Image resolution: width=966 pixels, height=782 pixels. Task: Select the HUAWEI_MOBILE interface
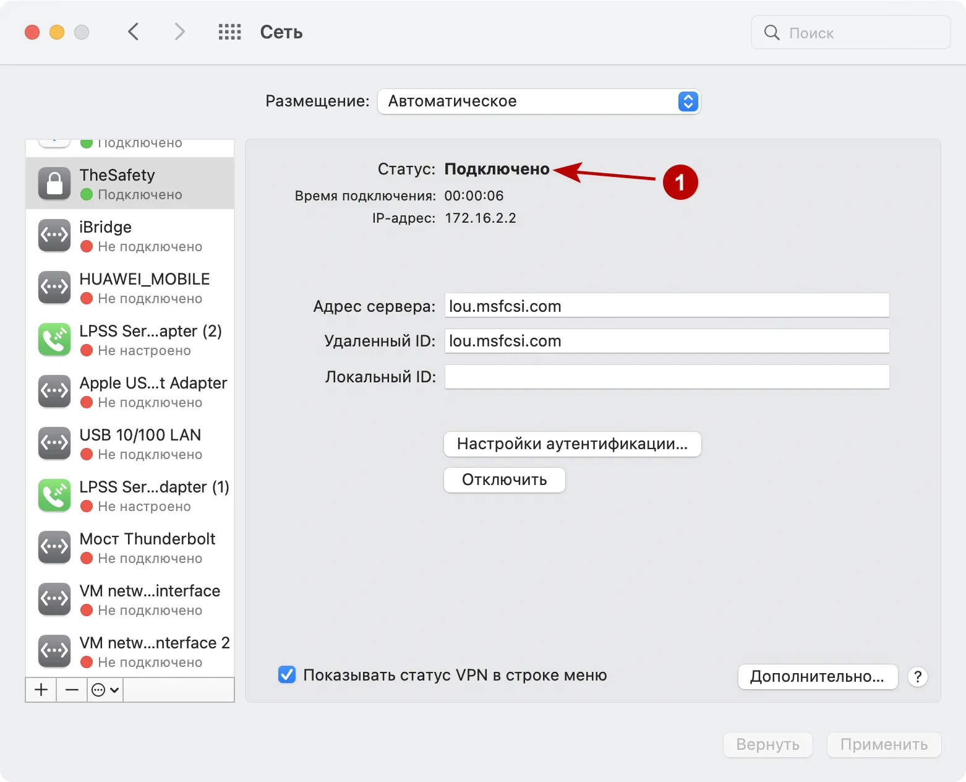coord(130,288)
